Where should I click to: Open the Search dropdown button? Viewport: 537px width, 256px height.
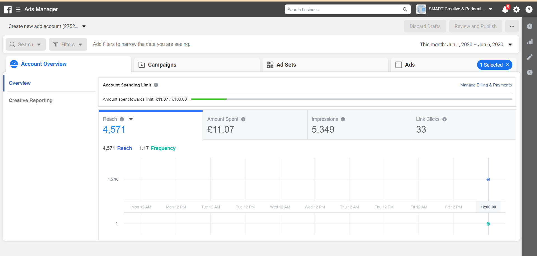click(25, 44)
